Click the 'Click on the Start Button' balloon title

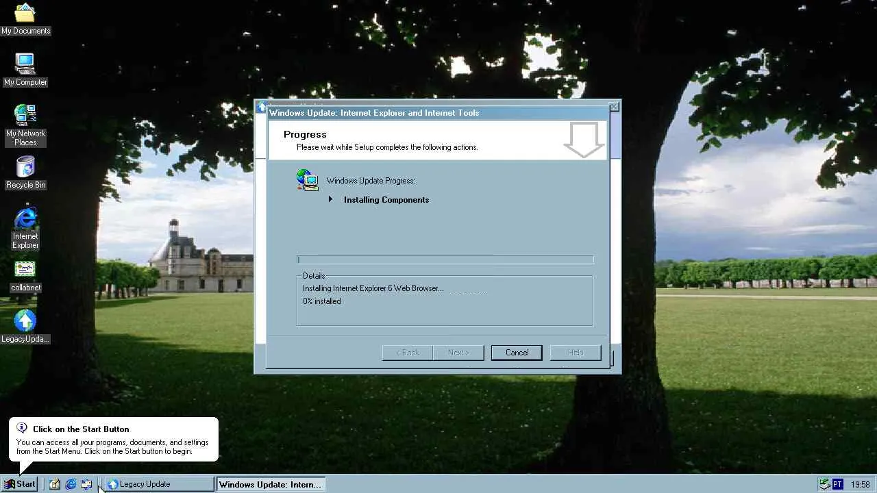click(81, 429)
